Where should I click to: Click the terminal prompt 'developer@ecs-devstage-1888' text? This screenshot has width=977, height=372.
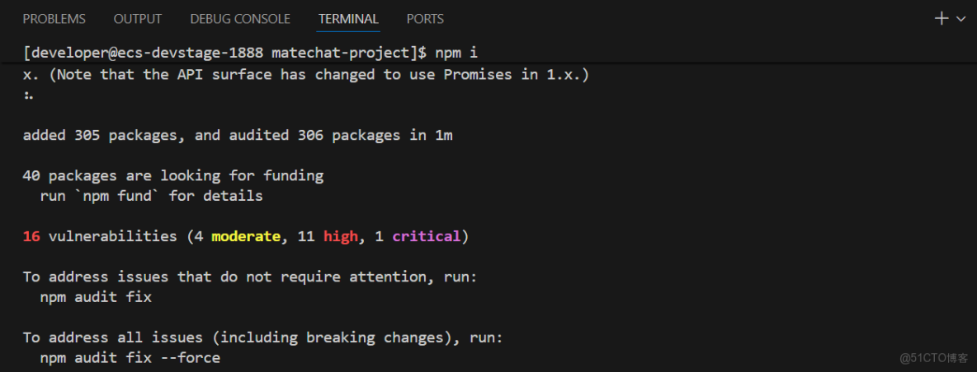click(147, 53)
